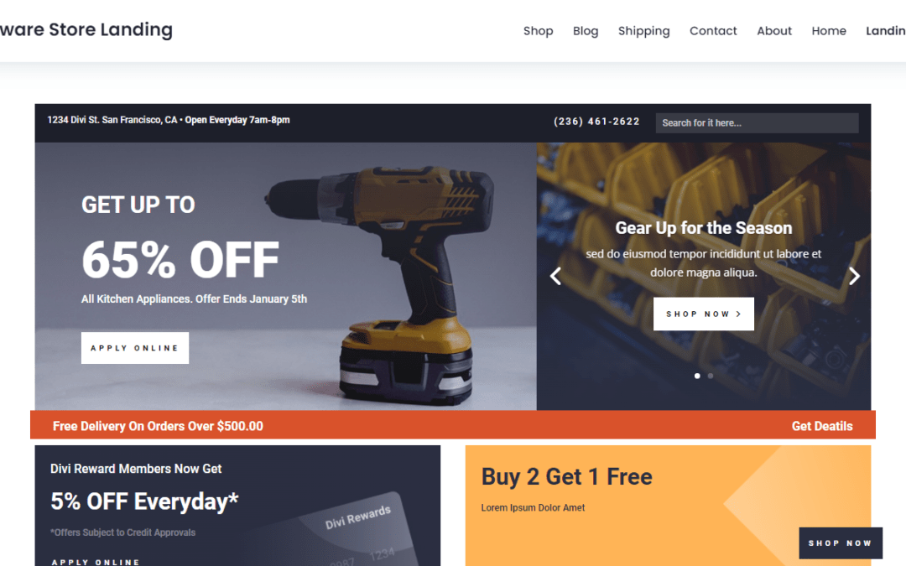
Task: Open the Contact page link
Action: coord(713,31)
